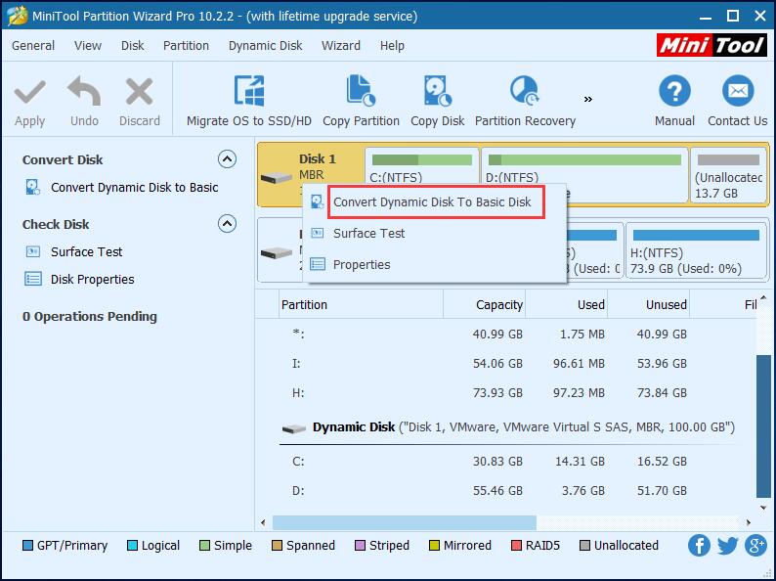Select the H: partition row
The height and width of the screenshot is (581, 776).
point(506,393)
